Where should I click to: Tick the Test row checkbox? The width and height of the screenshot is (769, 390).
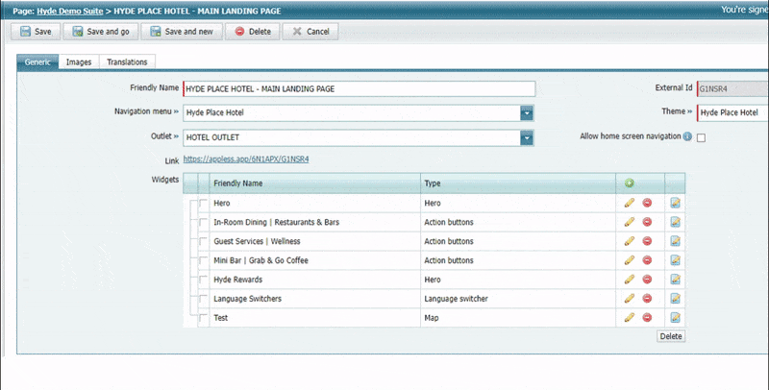pos(203,318)
